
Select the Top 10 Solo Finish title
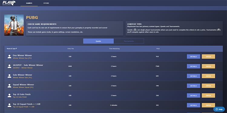click(22, 94)
